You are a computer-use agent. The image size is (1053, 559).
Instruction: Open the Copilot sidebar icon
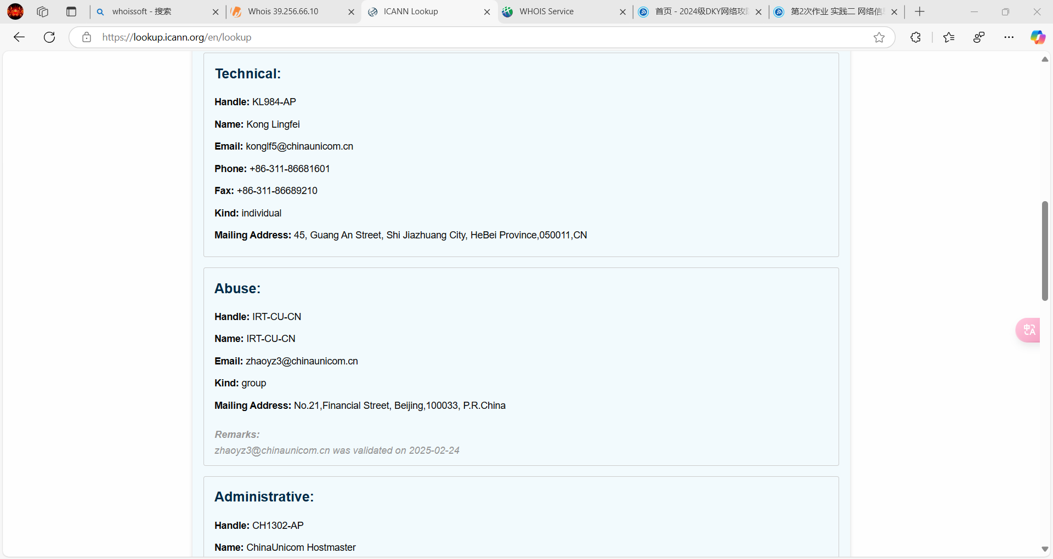1038,37
